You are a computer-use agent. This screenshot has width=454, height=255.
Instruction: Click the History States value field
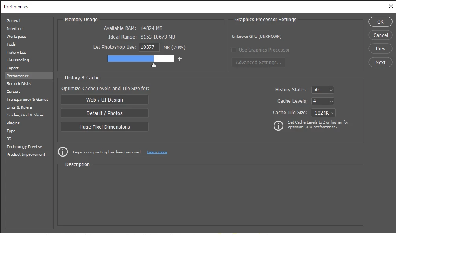(x=320, y=90)
